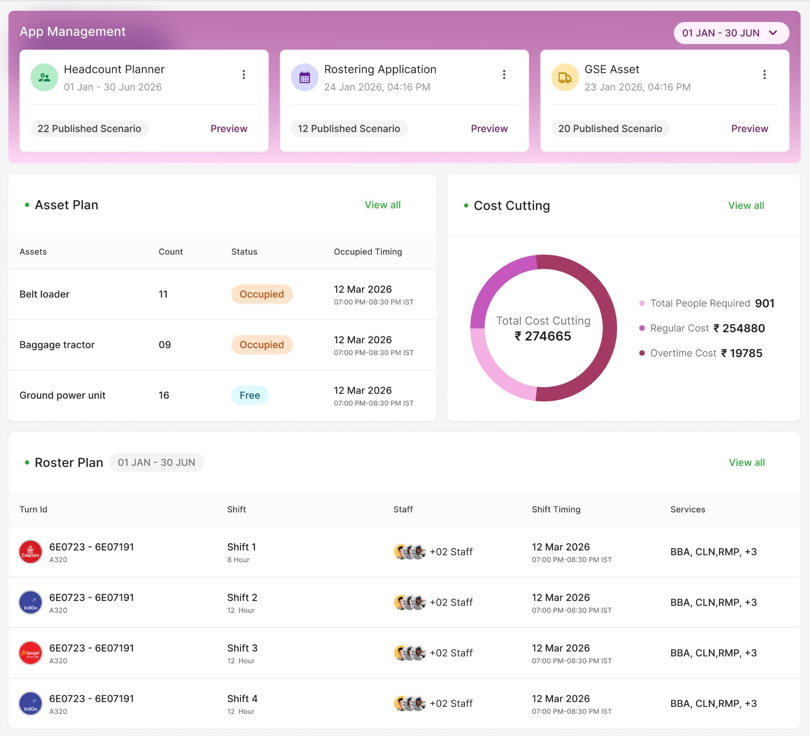The image size is (810, 736).
Task: Click the 22 Published Scenario badge
Action: [x=89, y=129]
